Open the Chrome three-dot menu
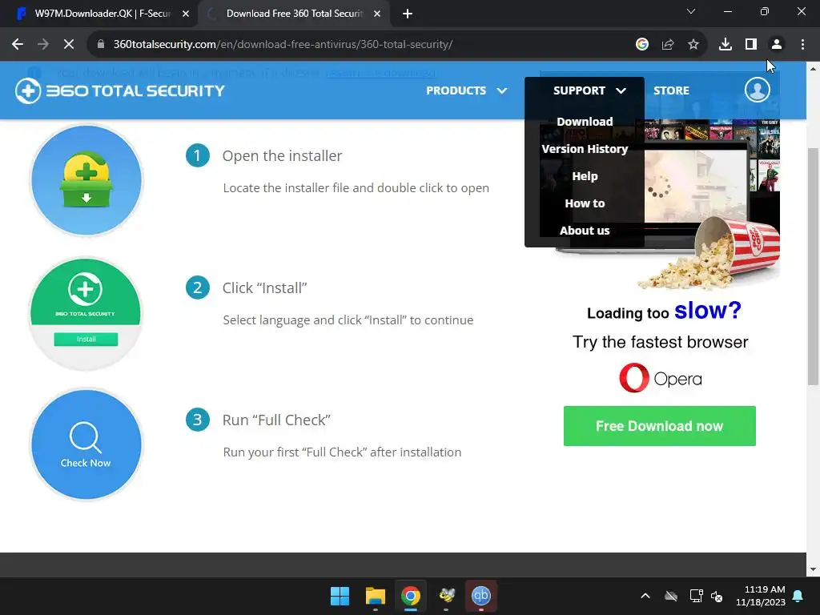This screenshot has height=615, width=820. (802, 45)
